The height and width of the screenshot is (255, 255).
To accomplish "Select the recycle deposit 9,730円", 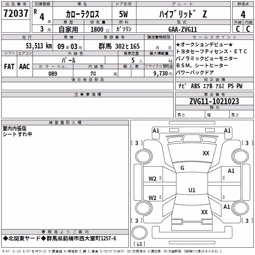I will coord(163,74).
